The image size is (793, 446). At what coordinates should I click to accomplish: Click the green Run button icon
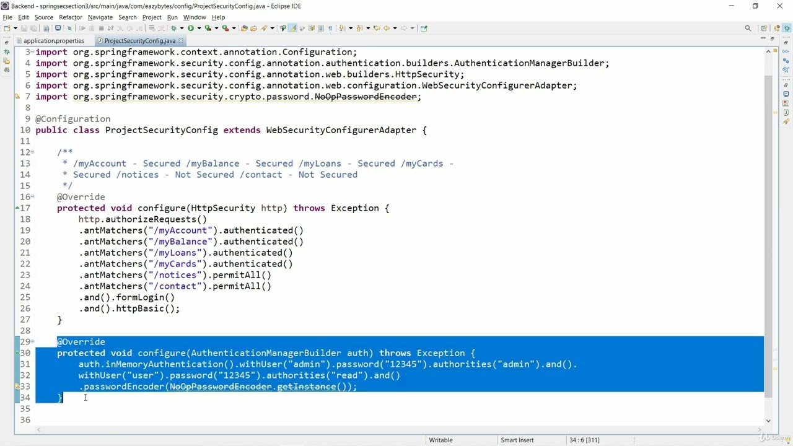tap(191, 28)
